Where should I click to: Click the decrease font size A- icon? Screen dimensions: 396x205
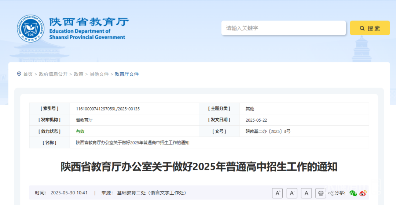[x=292, y=193]
